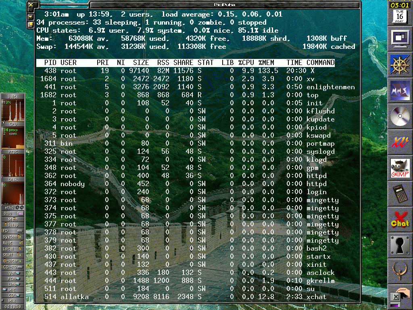The width and height of the screenshot is (413, 310).
Task: Click the process chart showing 34 procs
Action: [x=13, y=138]
